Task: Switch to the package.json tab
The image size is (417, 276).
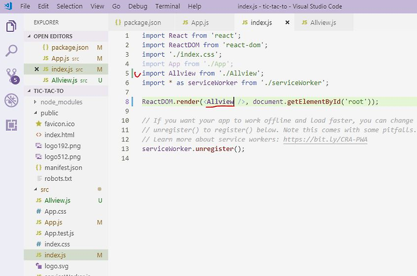Action: coord(141,23)
